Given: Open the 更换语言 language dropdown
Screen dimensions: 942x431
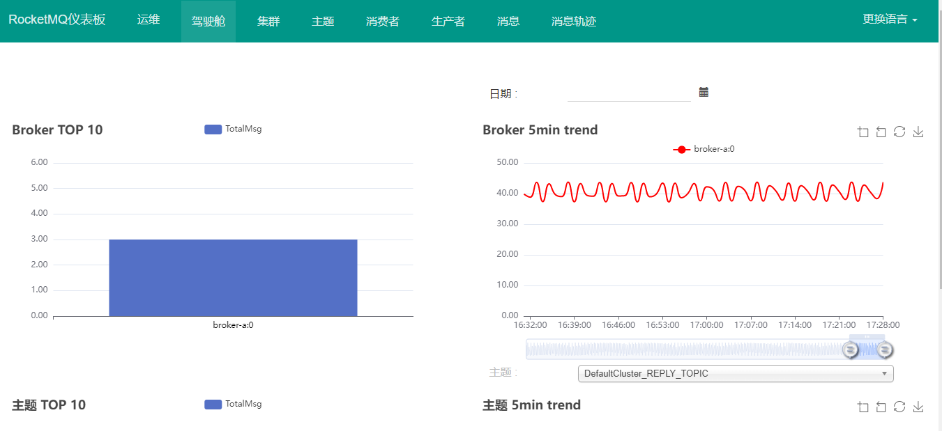Looking at the screenshot, I should pos(889,19).
